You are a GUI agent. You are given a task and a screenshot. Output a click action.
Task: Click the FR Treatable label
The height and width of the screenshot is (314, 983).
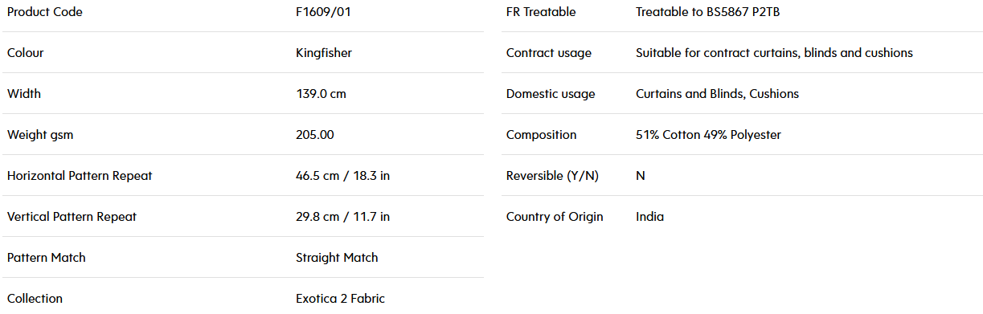click(x=541, y=12)
